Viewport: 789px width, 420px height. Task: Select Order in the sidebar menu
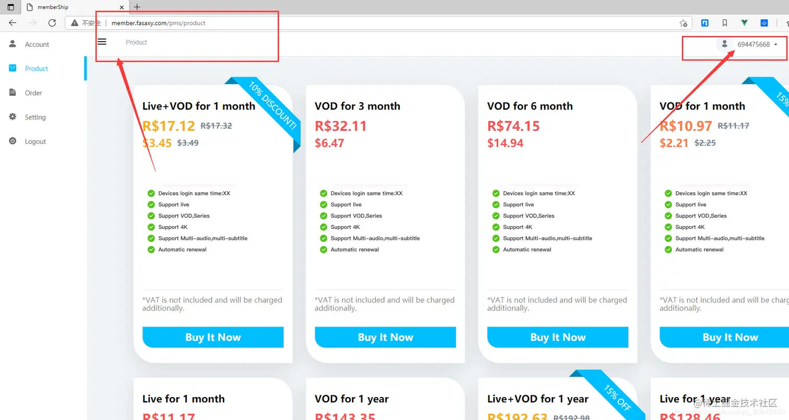[x=33, y=93]
